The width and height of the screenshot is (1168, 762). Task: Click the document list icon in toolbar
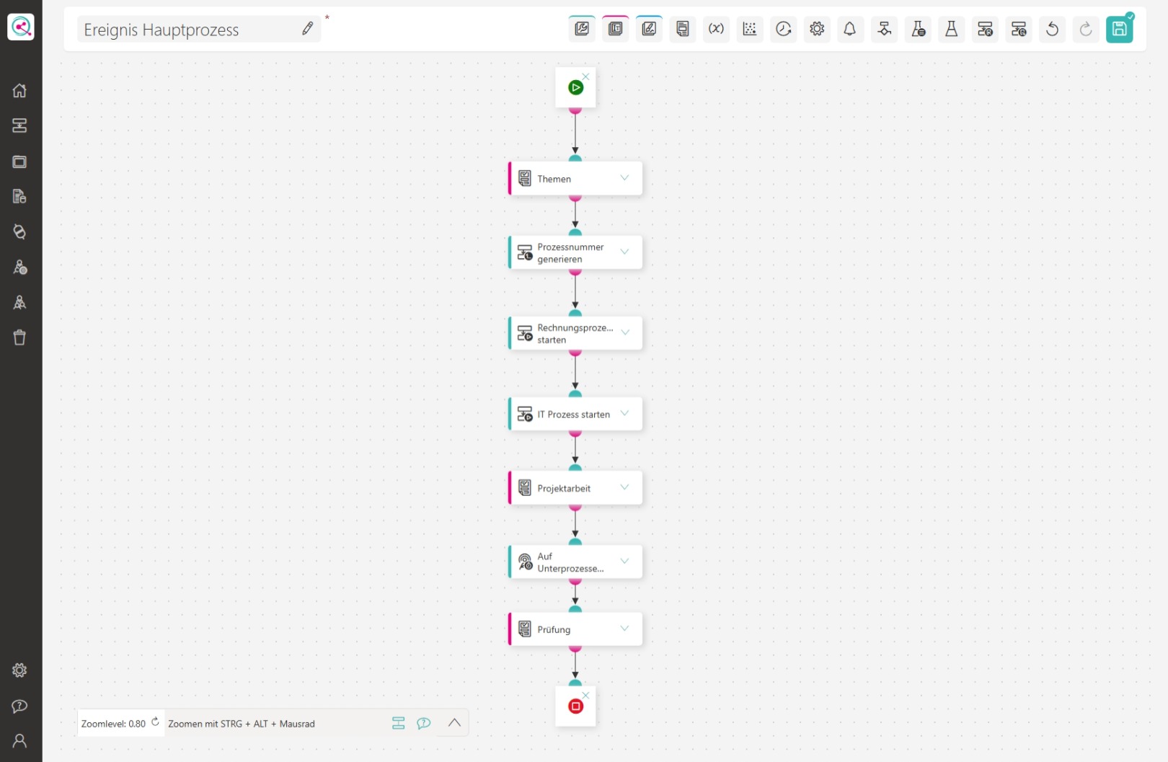[x=683, y=29]
